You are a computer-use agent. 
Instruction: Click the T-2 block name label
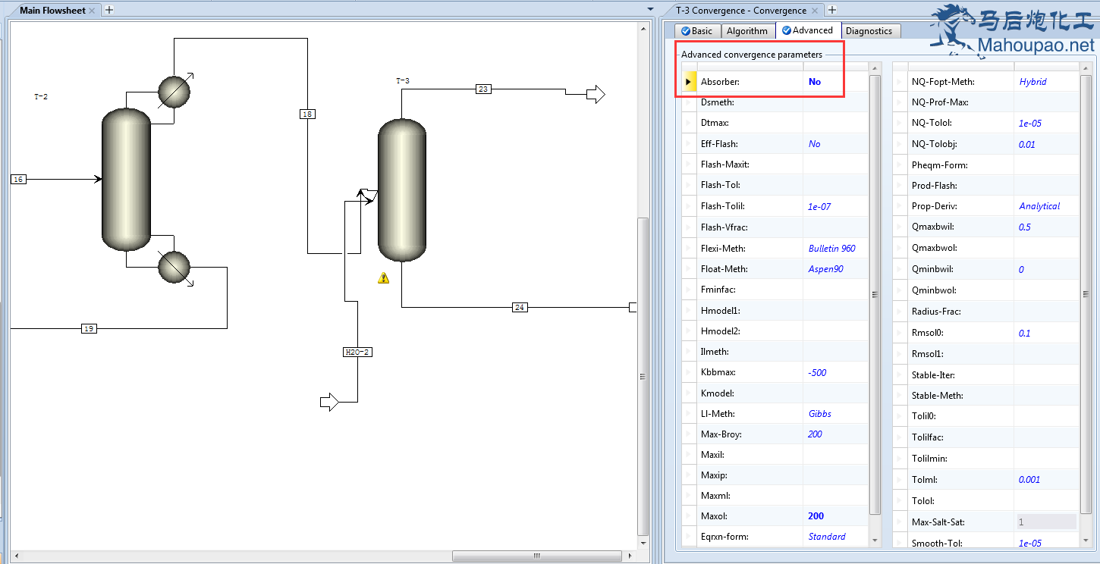[41, 97]
